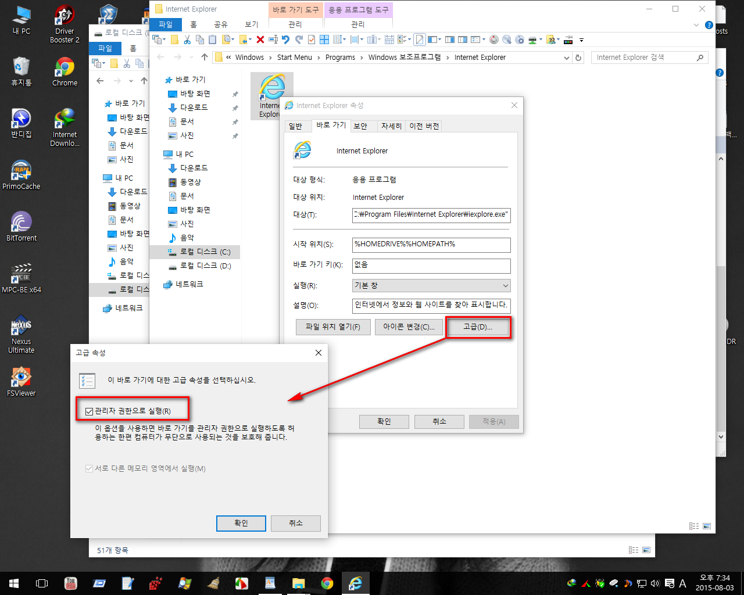Select FSViewer desktop icon

22,382
